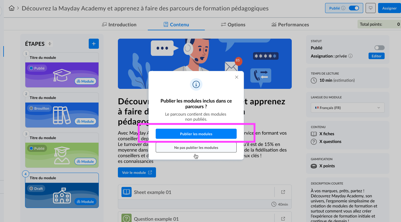401x222 pixels.
Task: Select the step 4 Draft module card
Action: (62, 190)
